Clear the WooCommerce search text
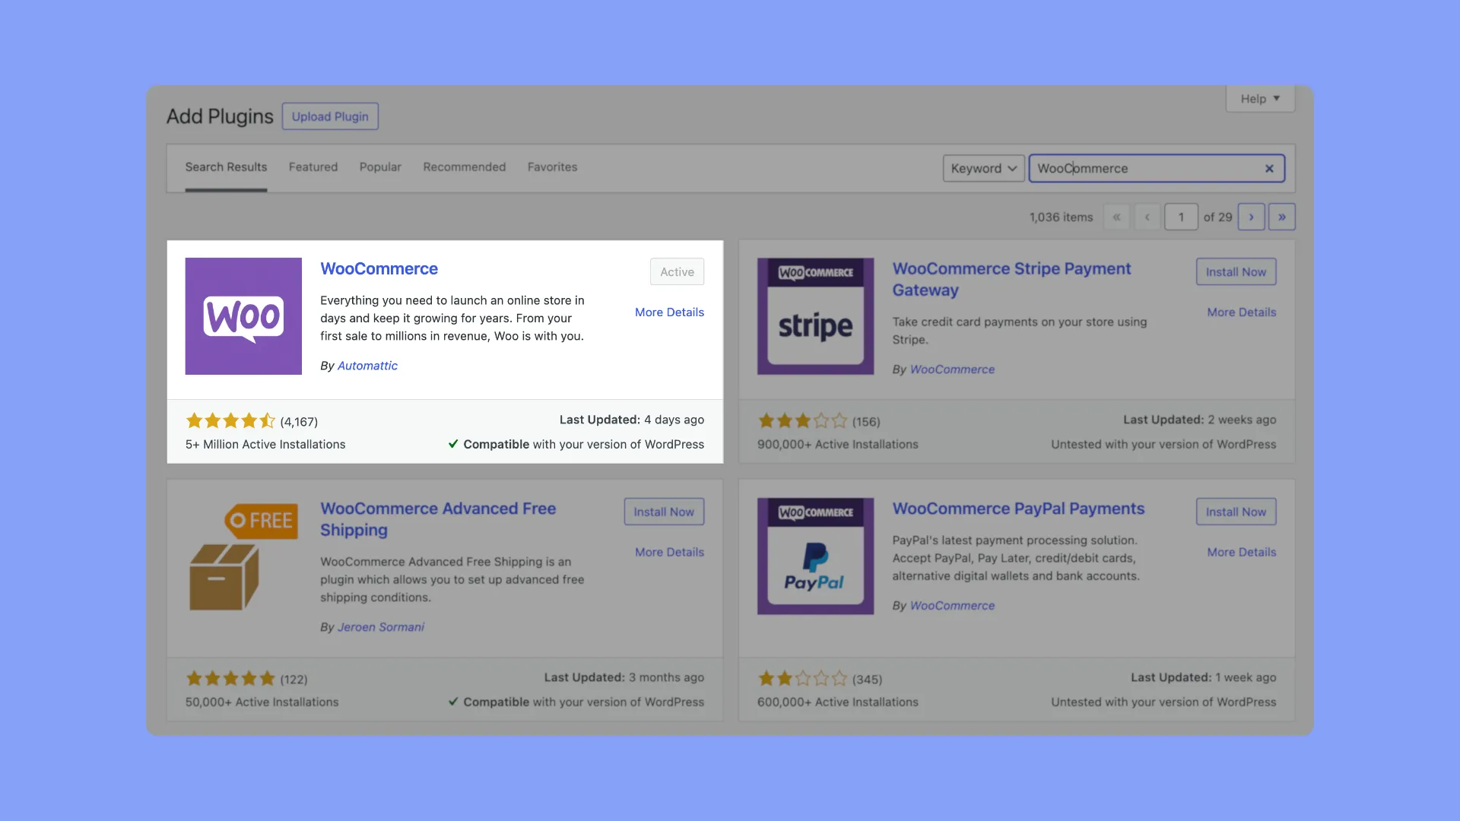Viewport: 1460px width, 821px height. point(1269,169)
